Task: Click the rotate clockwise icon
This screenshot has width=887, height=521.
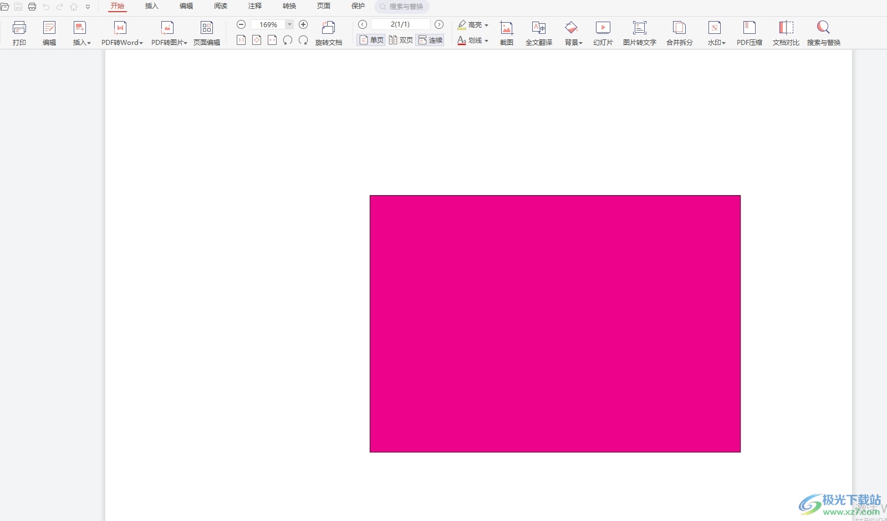Action: coord(303,40)
